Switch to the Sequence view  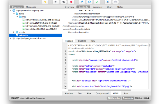[x=31, y=7]
